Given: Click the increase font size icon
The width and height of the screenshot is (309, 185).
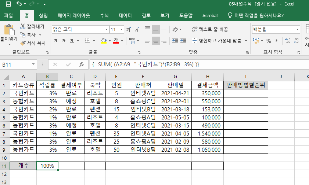Looking at the screenshot, I should 129,29.
